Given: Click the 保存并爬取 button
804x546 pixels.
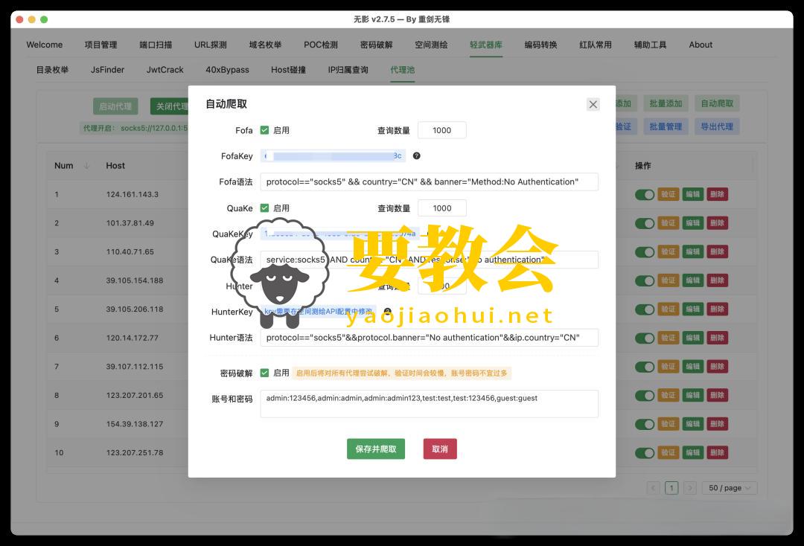Looking at the screenshot, I should tap(376, 449).
